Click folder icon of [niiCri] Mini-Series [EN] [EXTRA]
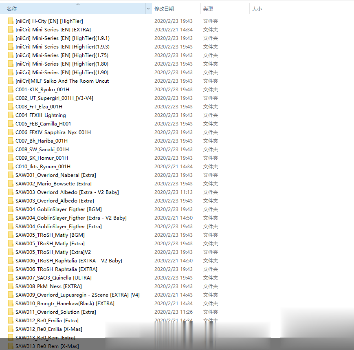The width and height of the screenshot is (354, 350). (11, 30)
